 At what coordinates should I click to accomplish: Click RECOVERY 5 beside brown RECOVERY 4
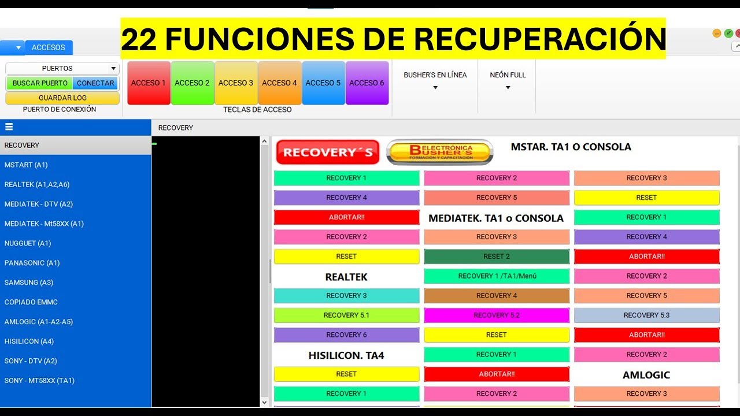point(647,296)
